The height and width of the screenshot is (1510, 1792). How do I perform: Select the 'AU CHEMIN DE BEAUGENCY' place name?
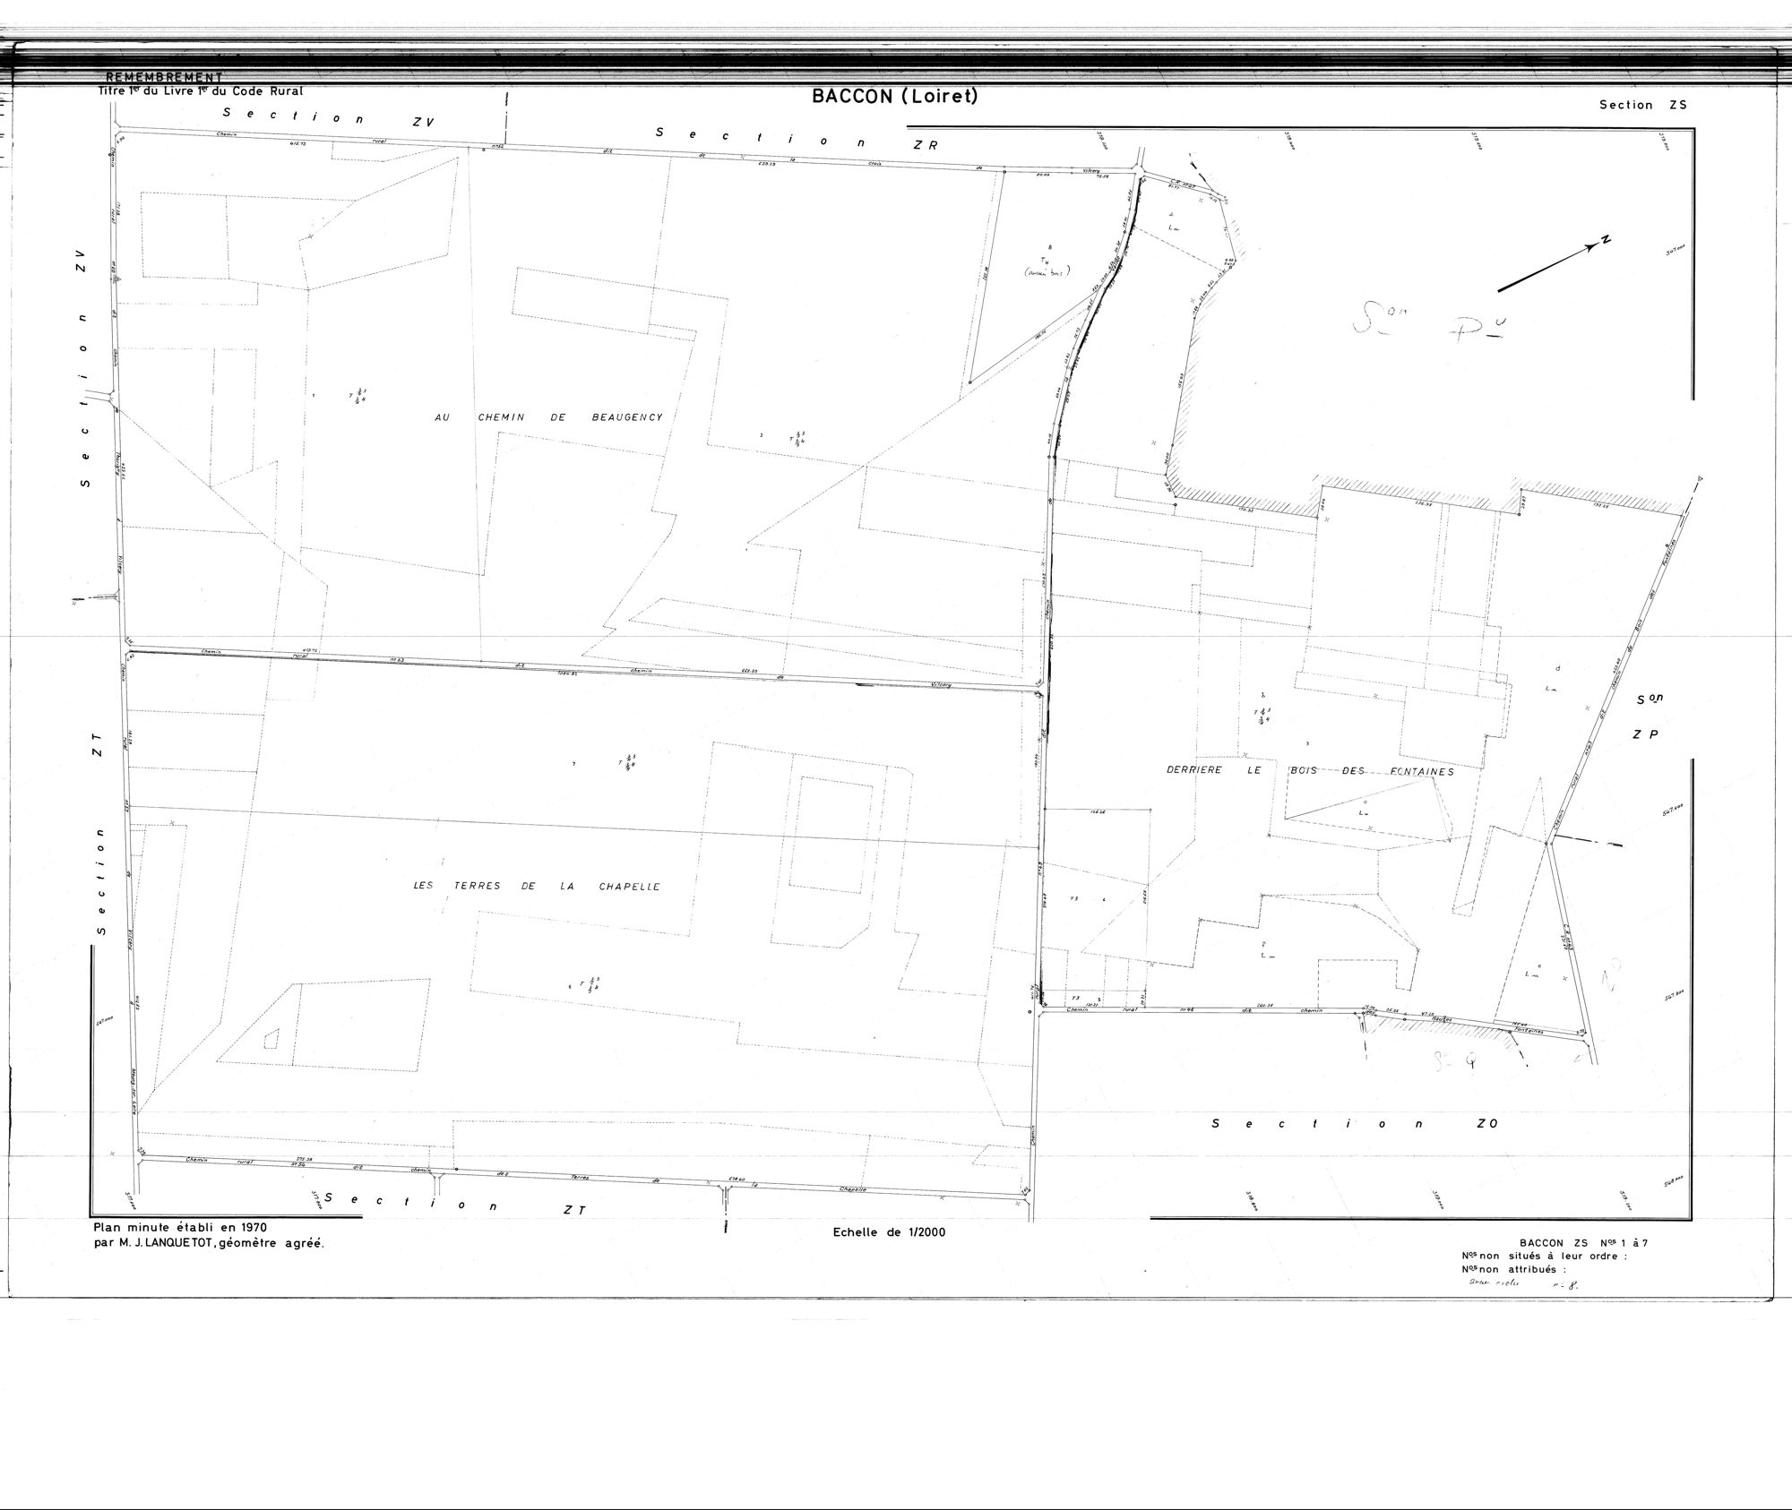[x=548, y=417]
